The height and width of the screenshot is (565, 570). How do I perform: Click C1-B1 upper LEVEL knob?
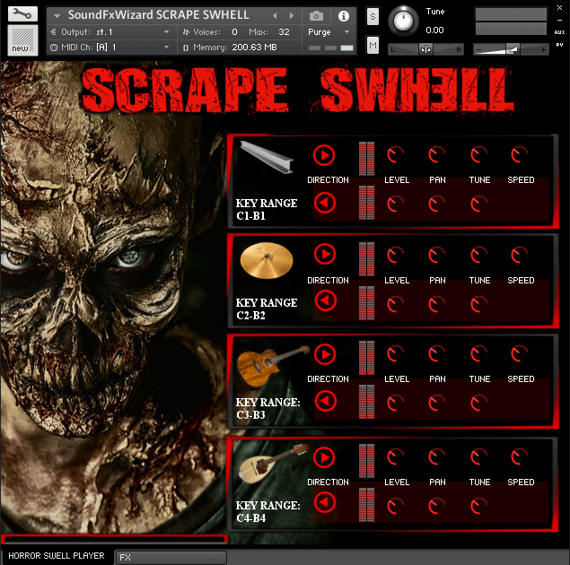click(396, 155)
